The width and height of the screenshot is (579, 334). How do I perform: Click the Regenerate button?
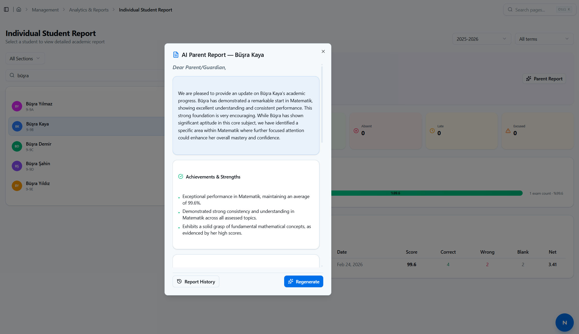click(304, 282)
